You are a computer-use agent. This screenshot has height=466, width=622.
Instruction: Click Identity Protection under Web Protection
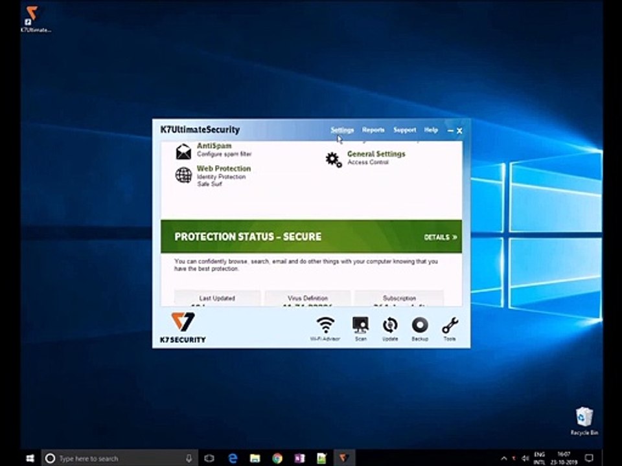click(222, 177)
